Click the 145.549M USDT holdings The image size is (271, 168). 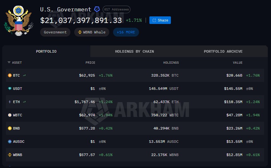pyautogui.click(x=164, y=89)
